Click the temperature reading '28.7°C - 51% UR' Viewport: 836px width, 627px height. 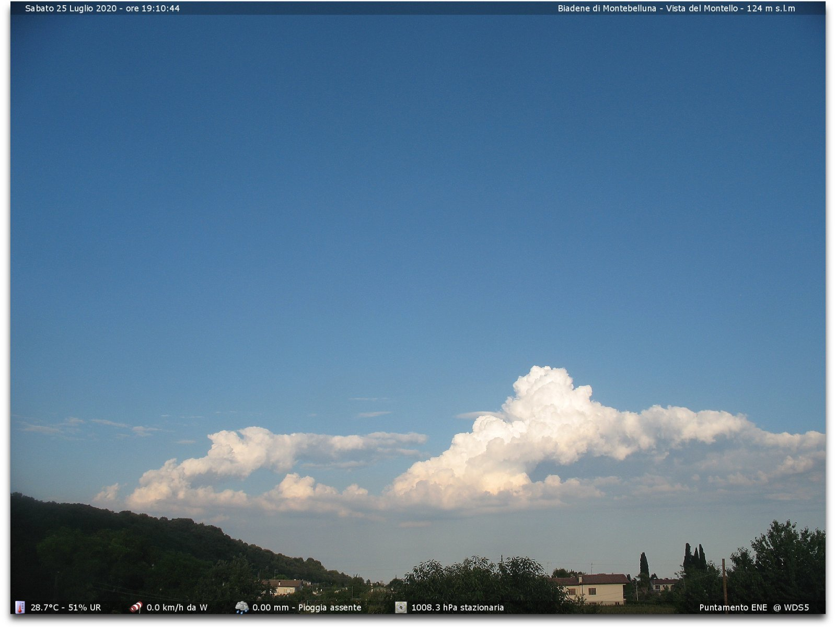pyautogui.click(x=66, y=608)
